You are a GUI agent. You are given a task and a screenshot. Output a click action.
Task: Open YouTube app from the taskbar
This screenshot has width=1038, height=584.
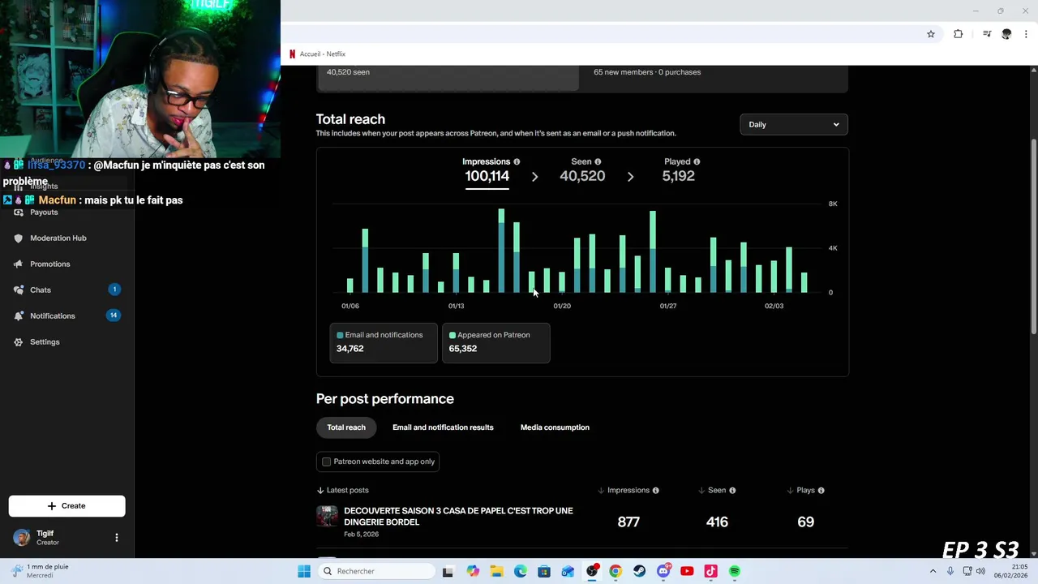tap(687, 571)
